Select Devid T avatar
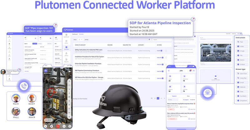The width and height of the screenshot is (250, 130). pyautogui.click(x=32, y=98)
